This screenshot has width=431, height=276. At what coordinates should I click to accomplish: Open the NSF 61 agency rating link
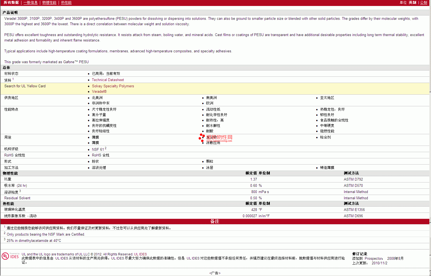click(x=98, y=149)
